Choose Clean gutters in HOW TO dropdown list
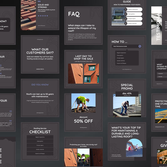This screenshot has height=167, width=167. coord(120,55)
